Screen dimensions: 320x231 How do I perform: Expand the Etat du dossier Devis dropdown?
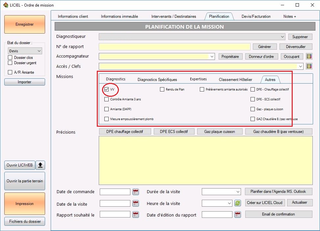[25, 51]
